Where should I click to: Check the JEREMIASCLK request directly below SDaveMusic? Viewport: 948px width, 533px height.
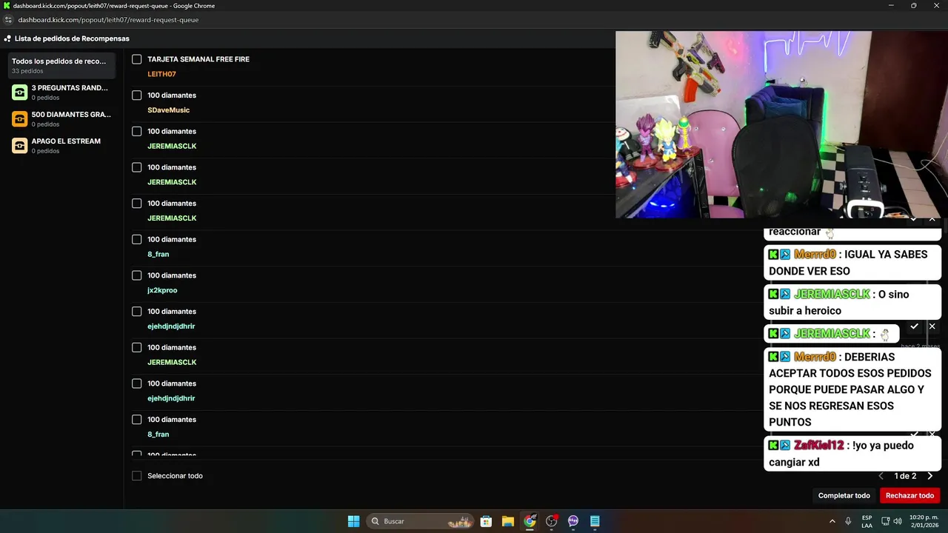click(x=137, y=131)
